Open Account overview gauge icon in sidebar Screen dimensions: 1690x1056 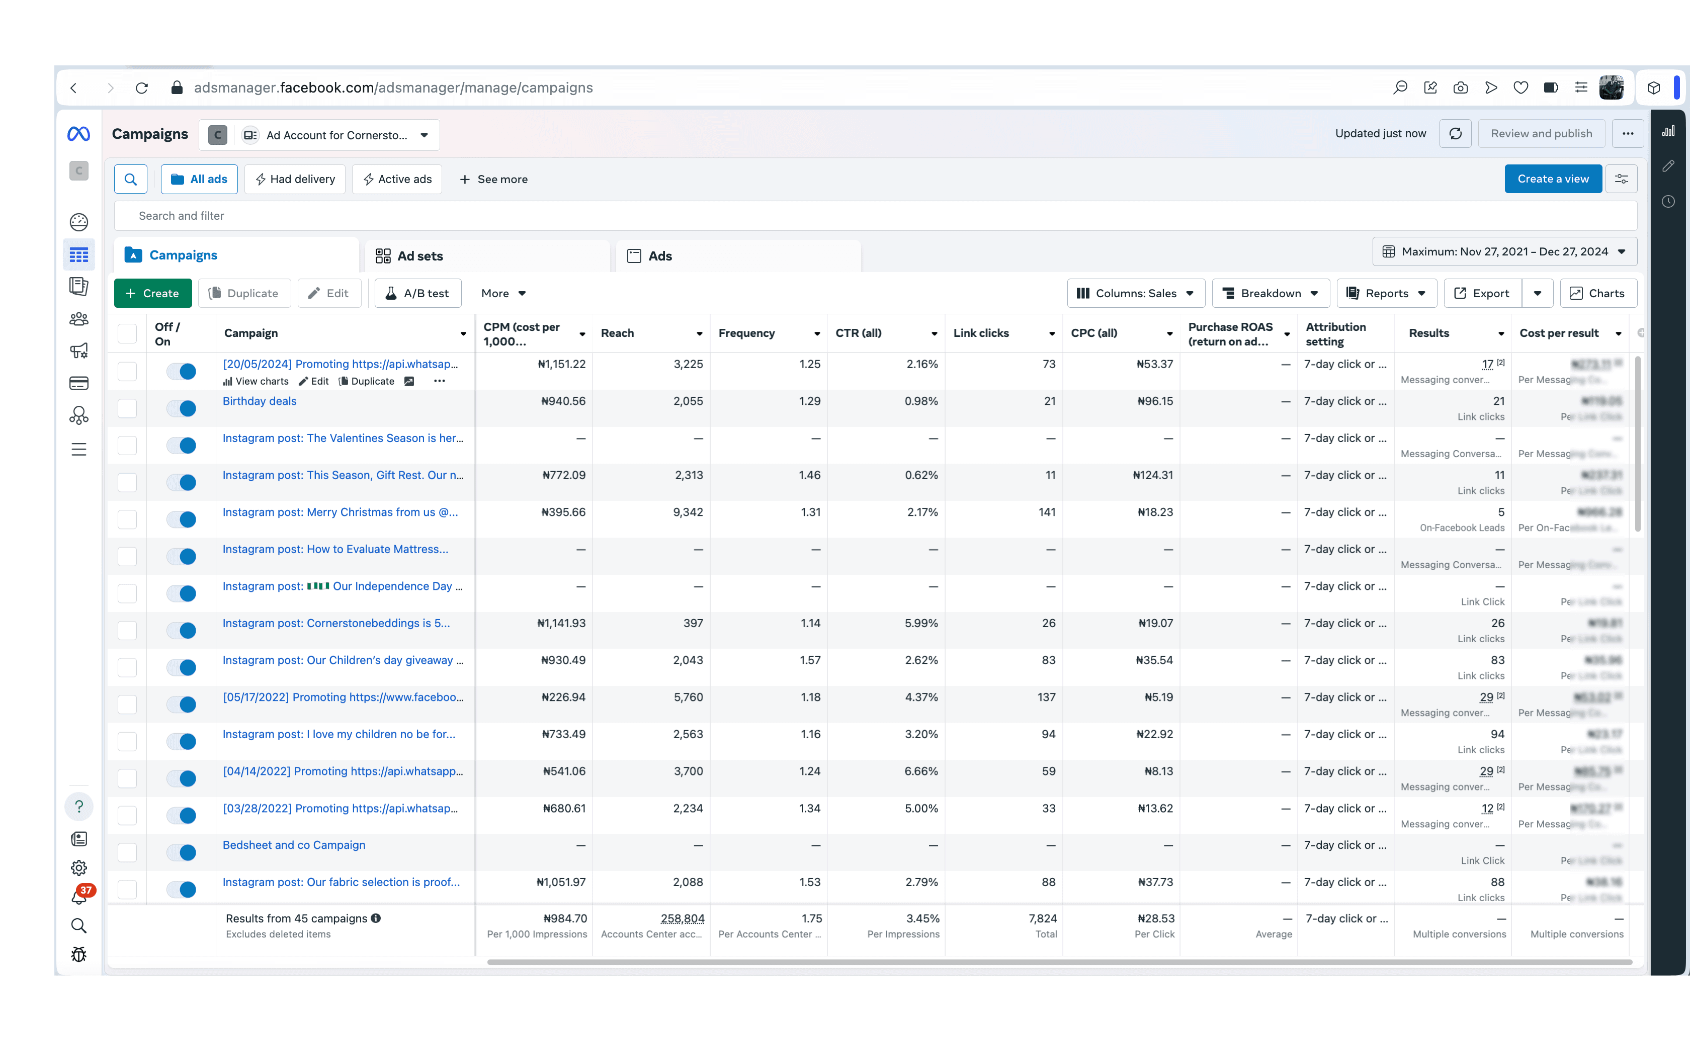point(79,222)
